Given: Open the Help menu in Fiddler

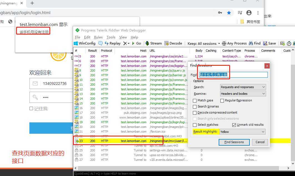Looking at the screenshot, I should click(134, 37).
